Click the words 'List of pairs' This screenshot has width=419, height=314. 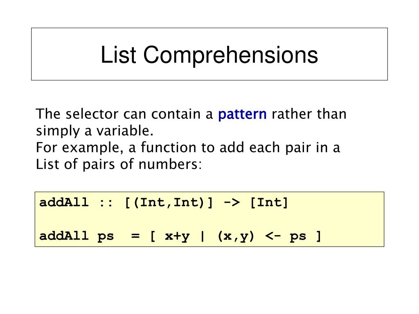[x=76, y=164]
